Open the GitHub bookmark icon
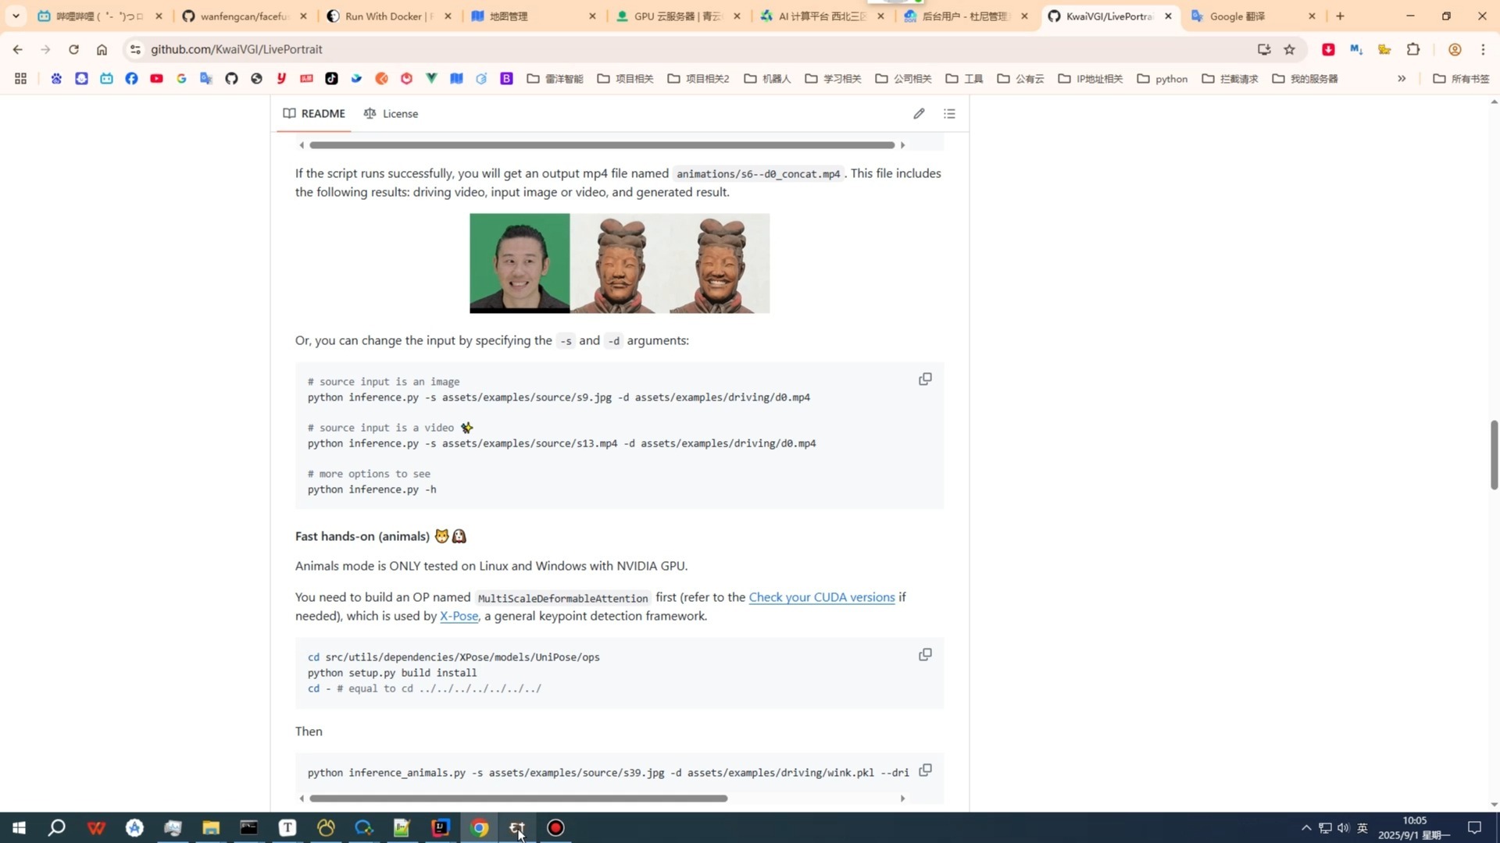Screen dimensions: 1500x843 click(231, 79)
